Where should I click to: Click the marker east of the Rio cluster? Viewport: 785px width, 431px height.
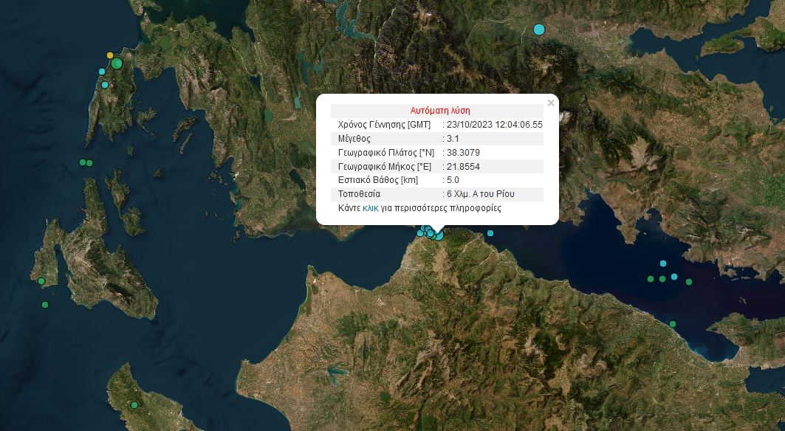(x=490, y=232)
